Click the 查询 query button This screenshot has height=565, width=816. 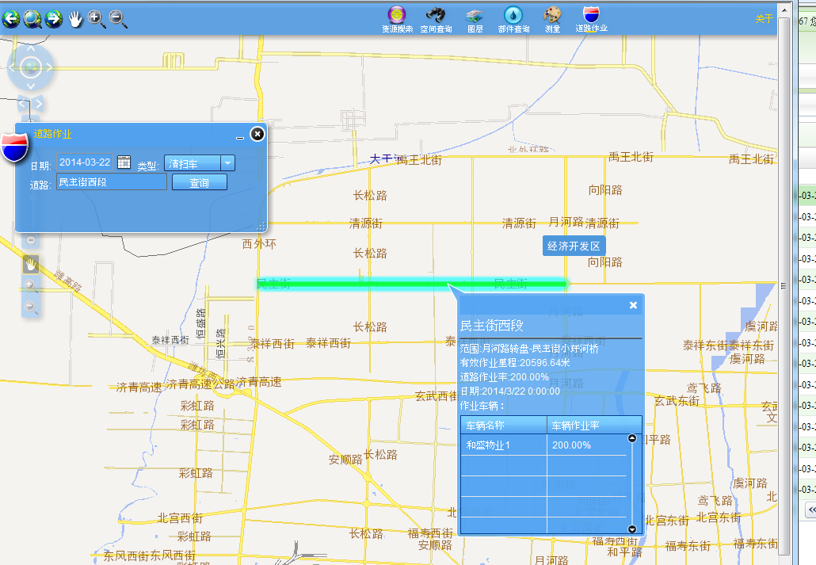pos(199,182)
